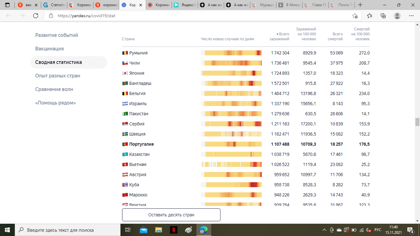
Task: Sort by 'Заражений на 100 000 человек' header
Action: pos(306,34)
